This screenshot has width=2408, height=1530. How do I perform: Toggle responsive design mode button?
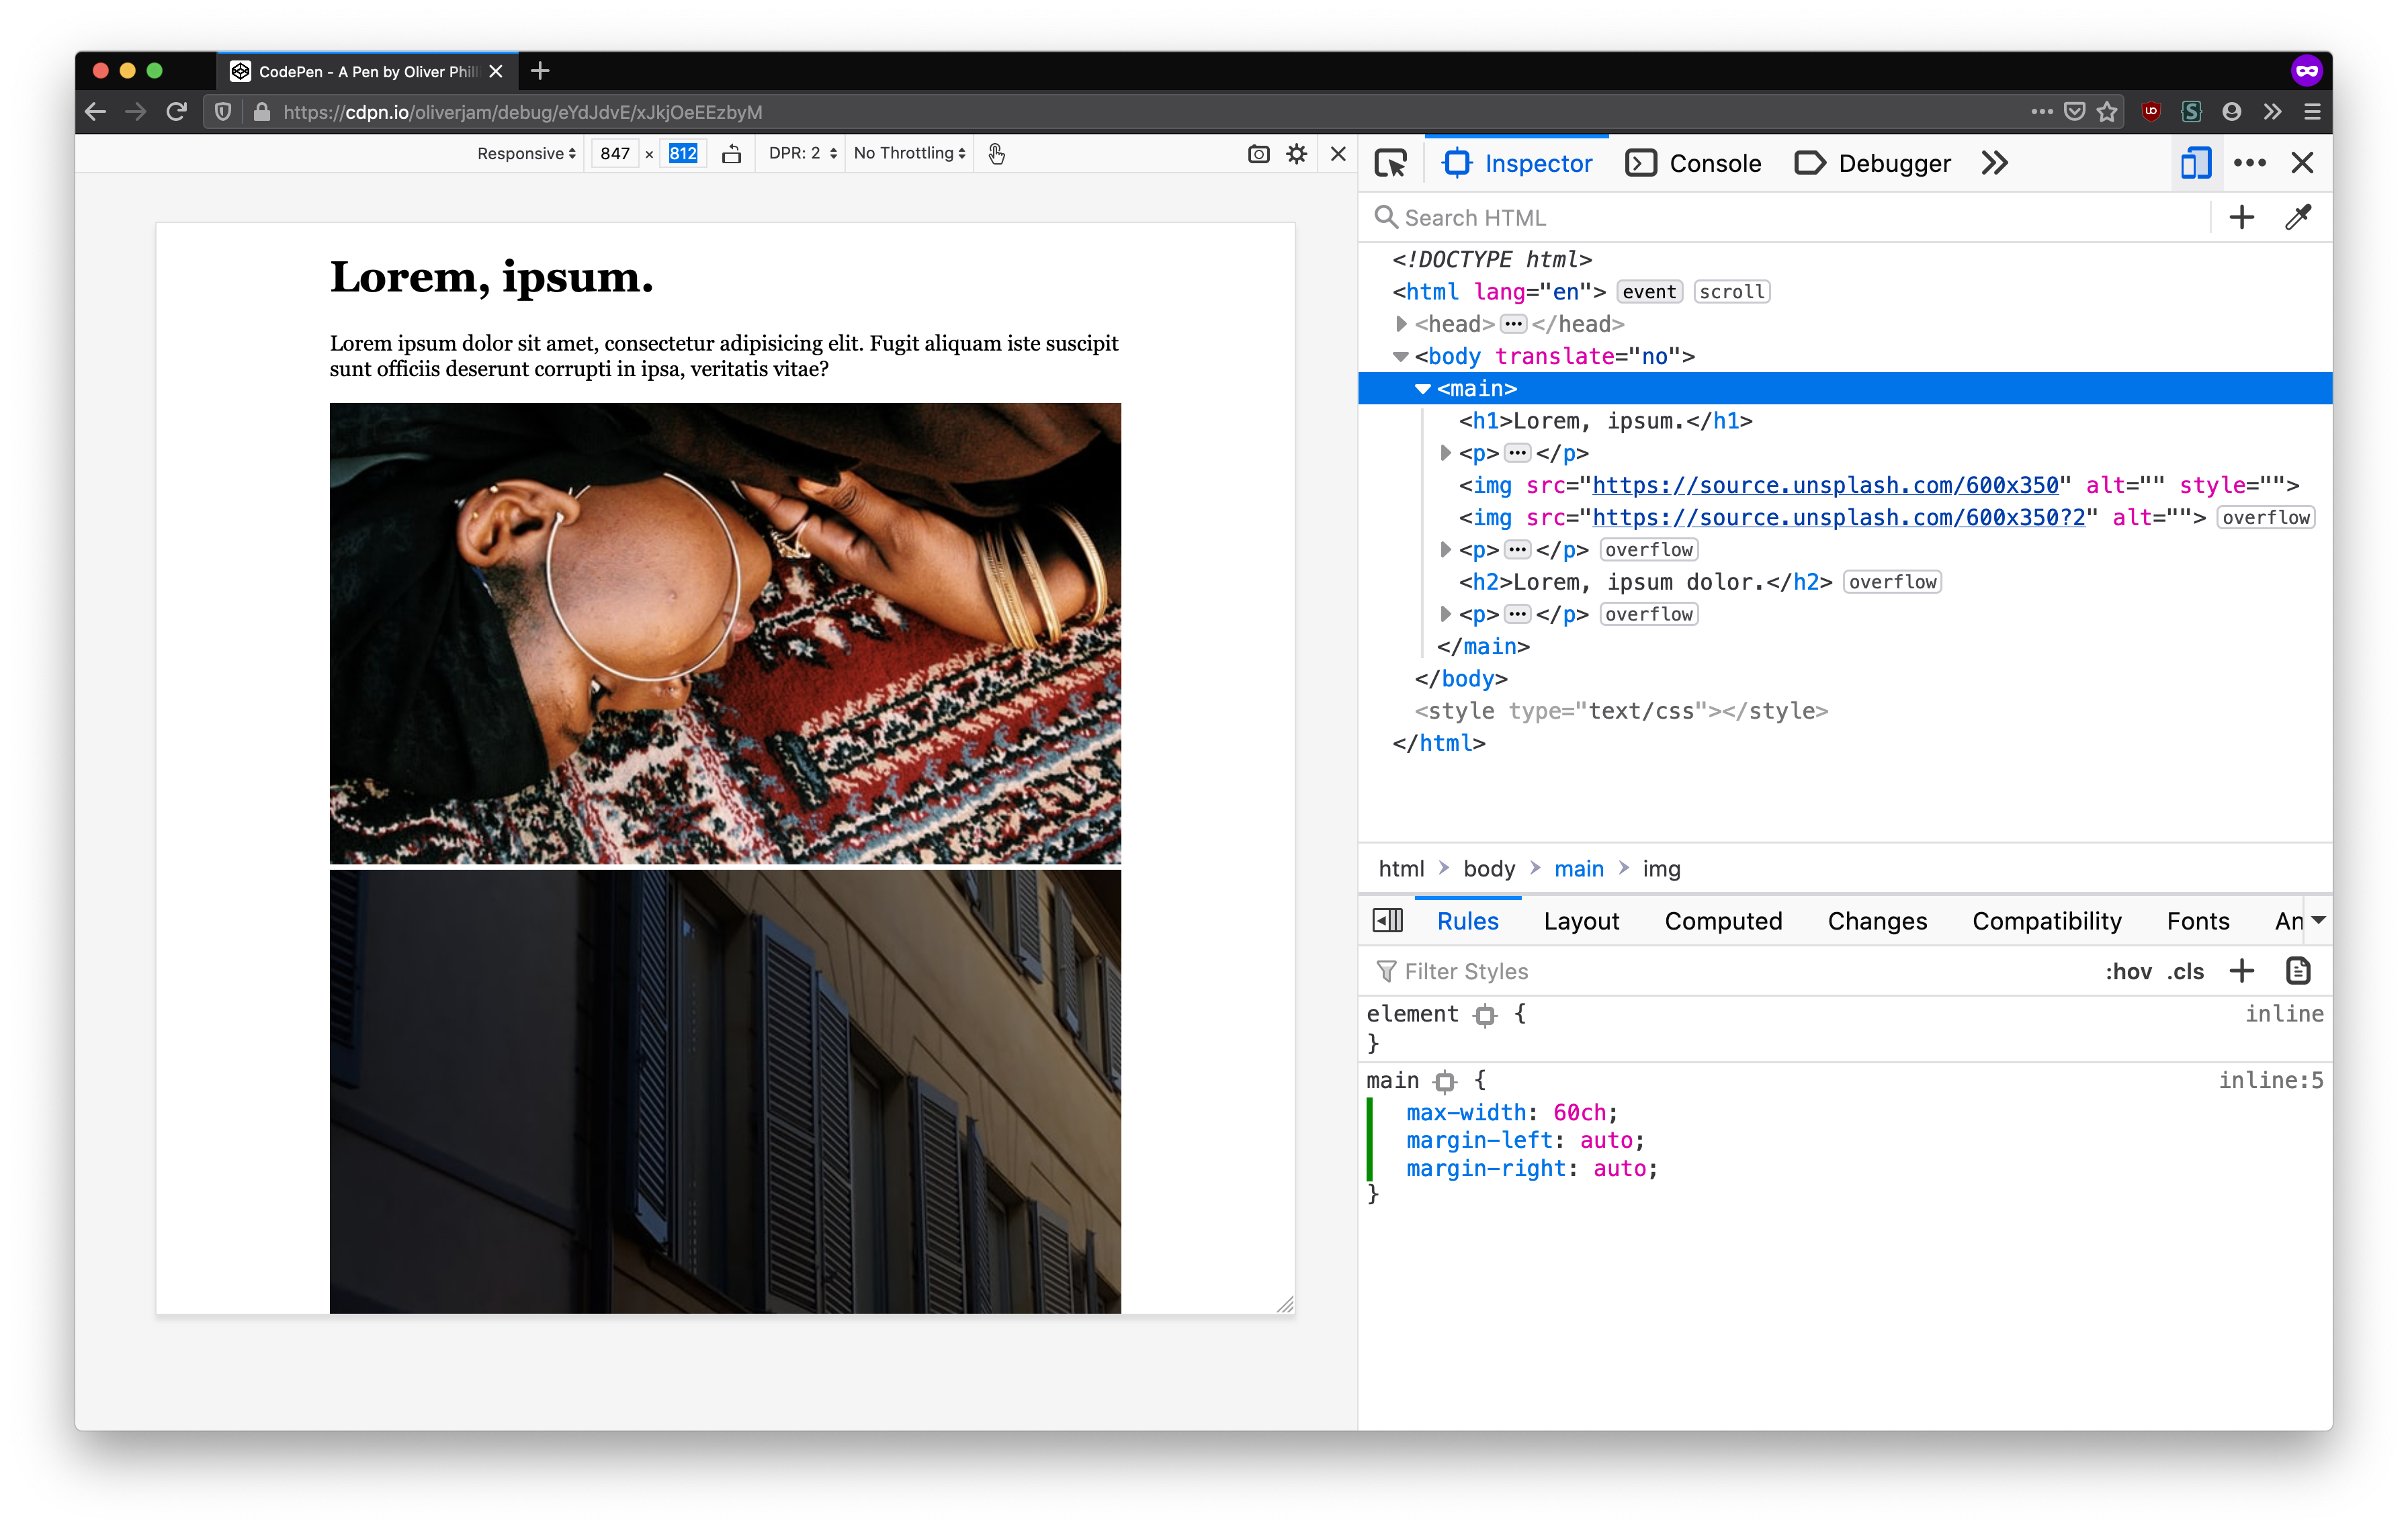click(x=2195, y=163)
